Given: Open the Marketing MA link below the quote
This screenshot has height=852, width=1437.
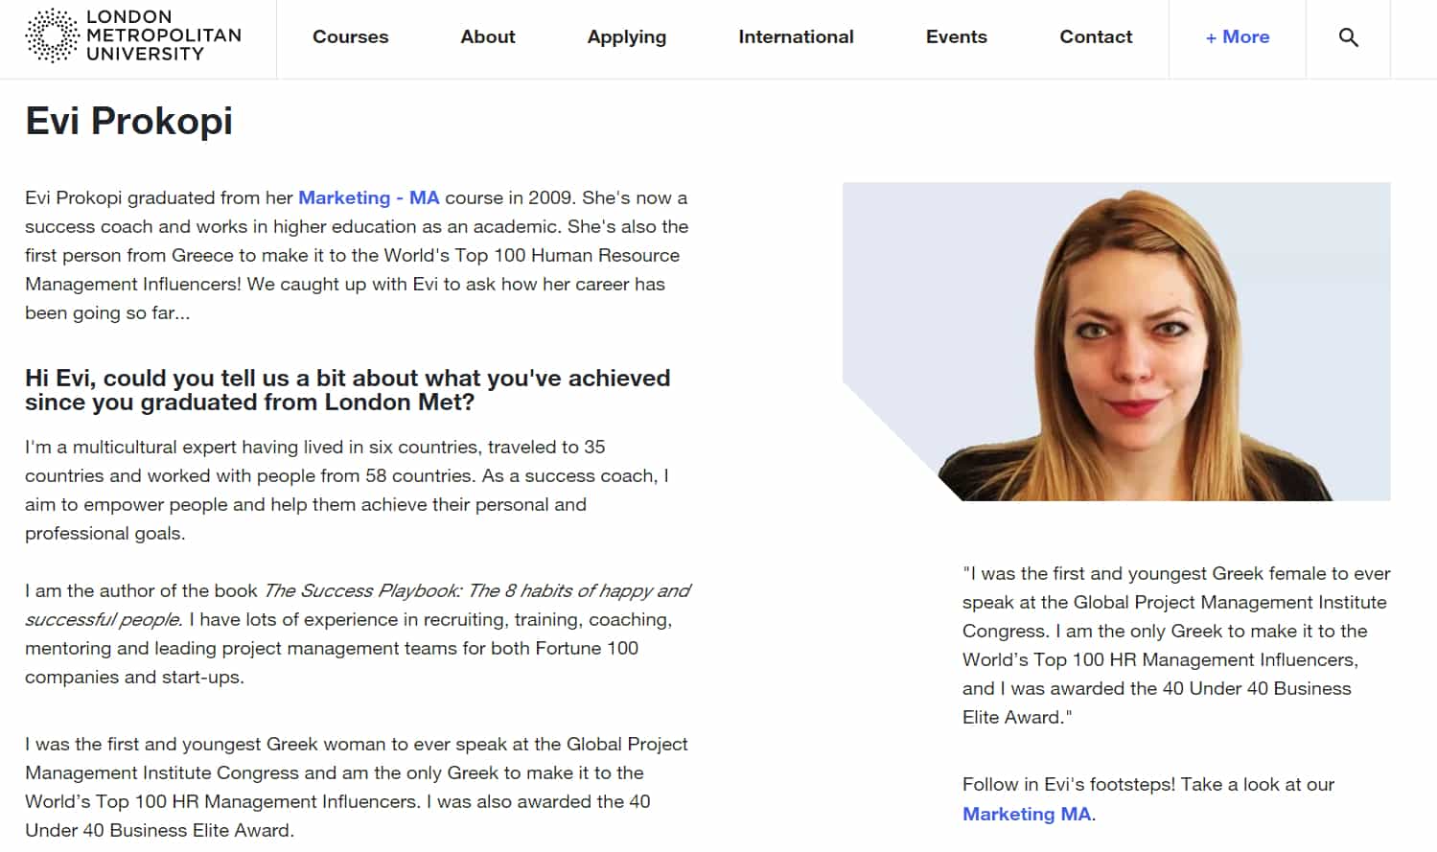Looking at the screenshot, I should tap(1026, 814).
